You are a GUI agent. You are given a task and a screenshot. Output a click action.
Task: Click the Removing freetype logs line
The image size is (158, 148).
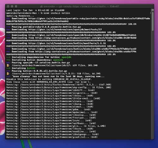pos(51,118)
